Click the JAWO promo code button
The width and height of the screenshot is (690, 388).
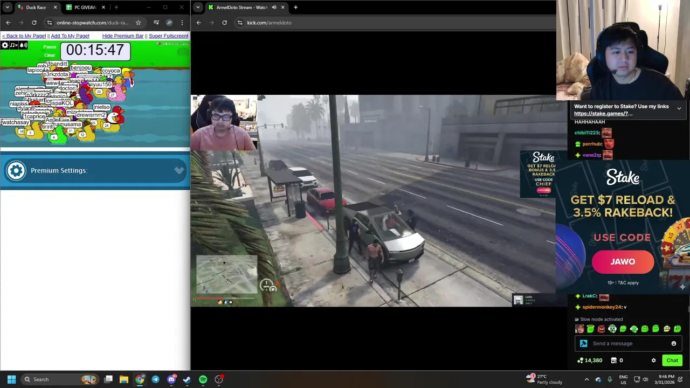[x=623, y=262]
